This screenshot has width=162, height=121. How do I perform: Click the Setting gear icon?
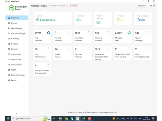point(9,80)
